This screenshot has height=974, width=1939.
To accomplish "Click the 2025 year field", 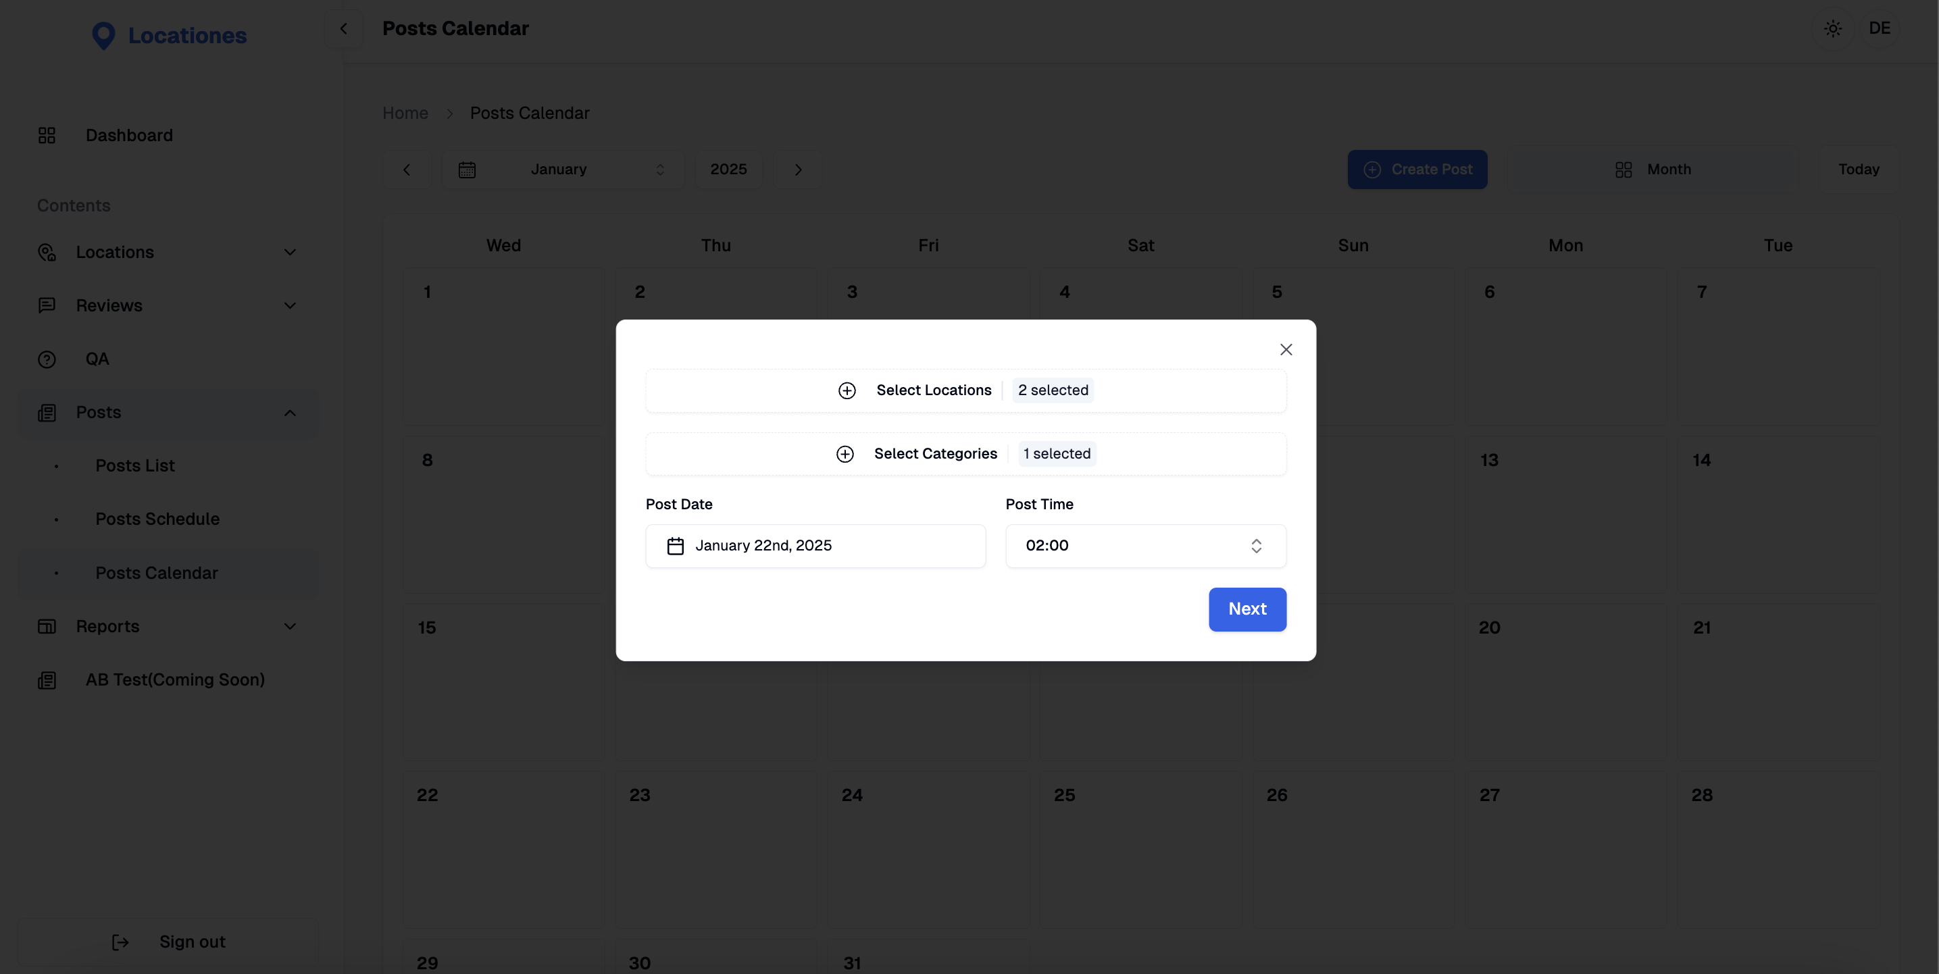I will click(728, 170).
